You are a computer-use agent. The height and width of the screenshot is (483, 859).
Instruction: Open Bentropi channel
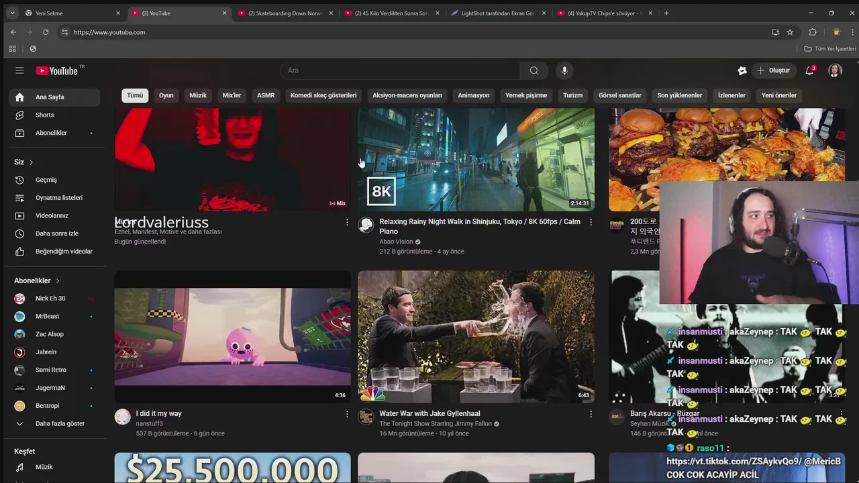pos(55,406)
